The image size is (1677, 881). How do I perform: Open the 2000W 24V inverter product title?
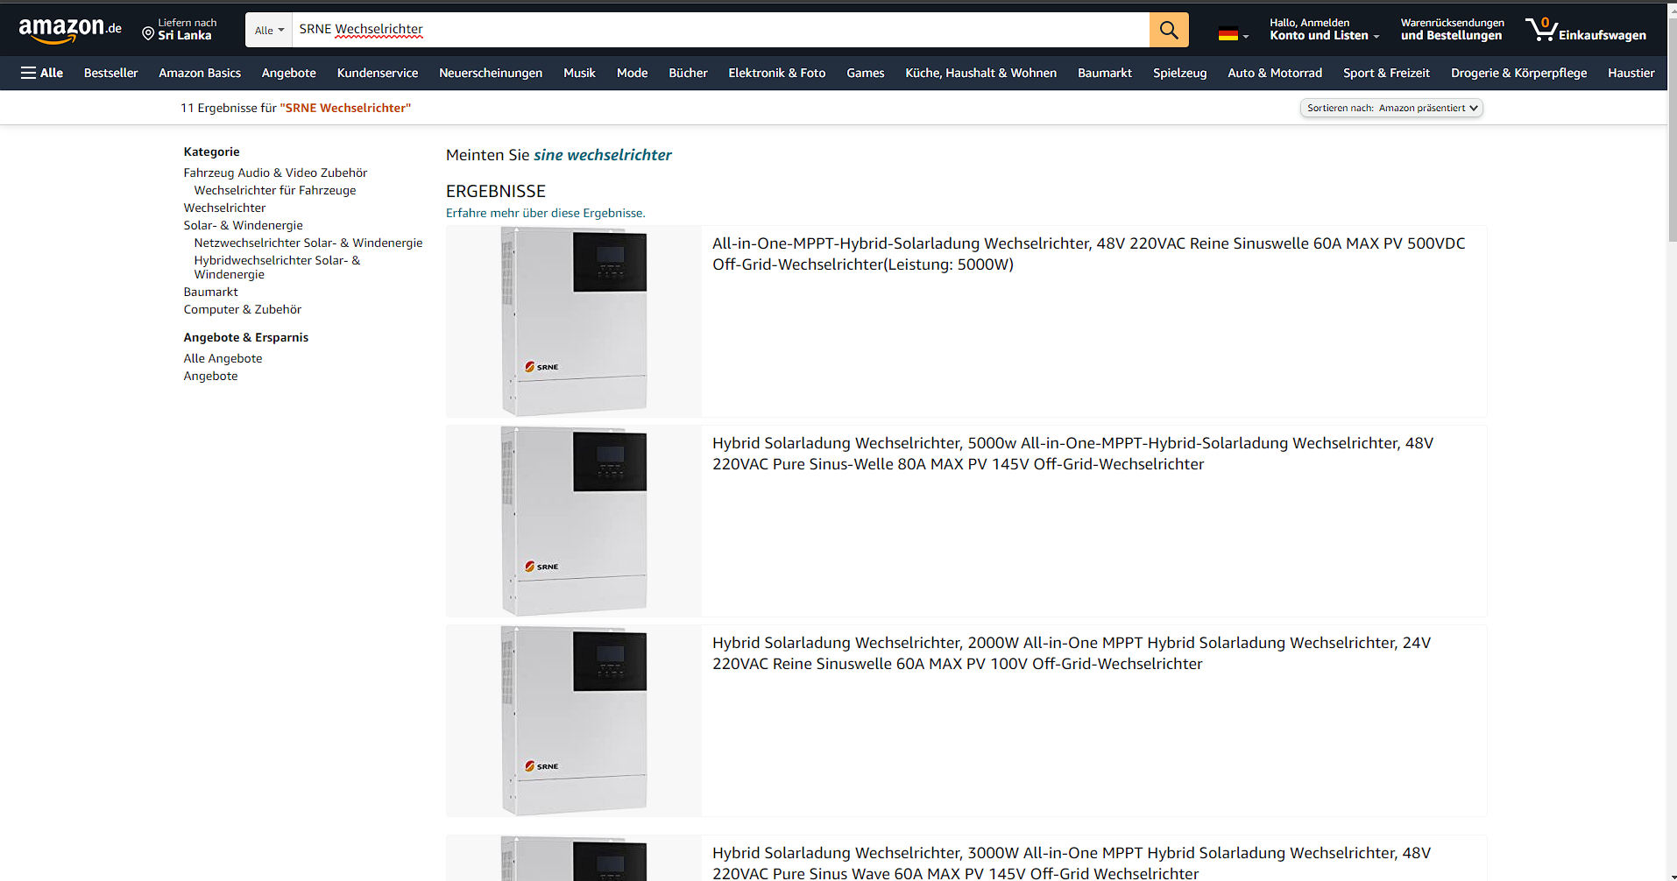tap(1072, 653)
